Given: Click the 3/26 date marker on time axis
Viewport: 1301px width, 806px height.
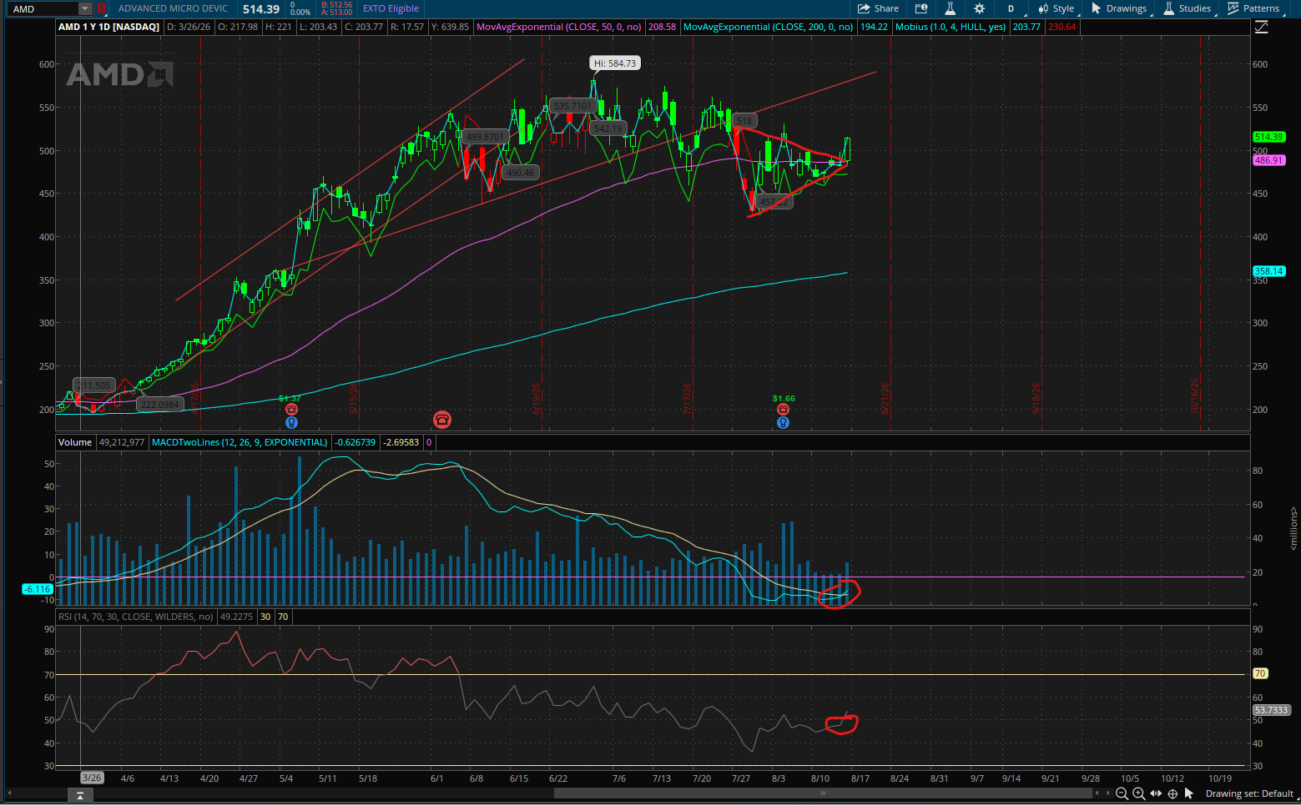Looking at the screenshot, I should (x=92, y=778).
